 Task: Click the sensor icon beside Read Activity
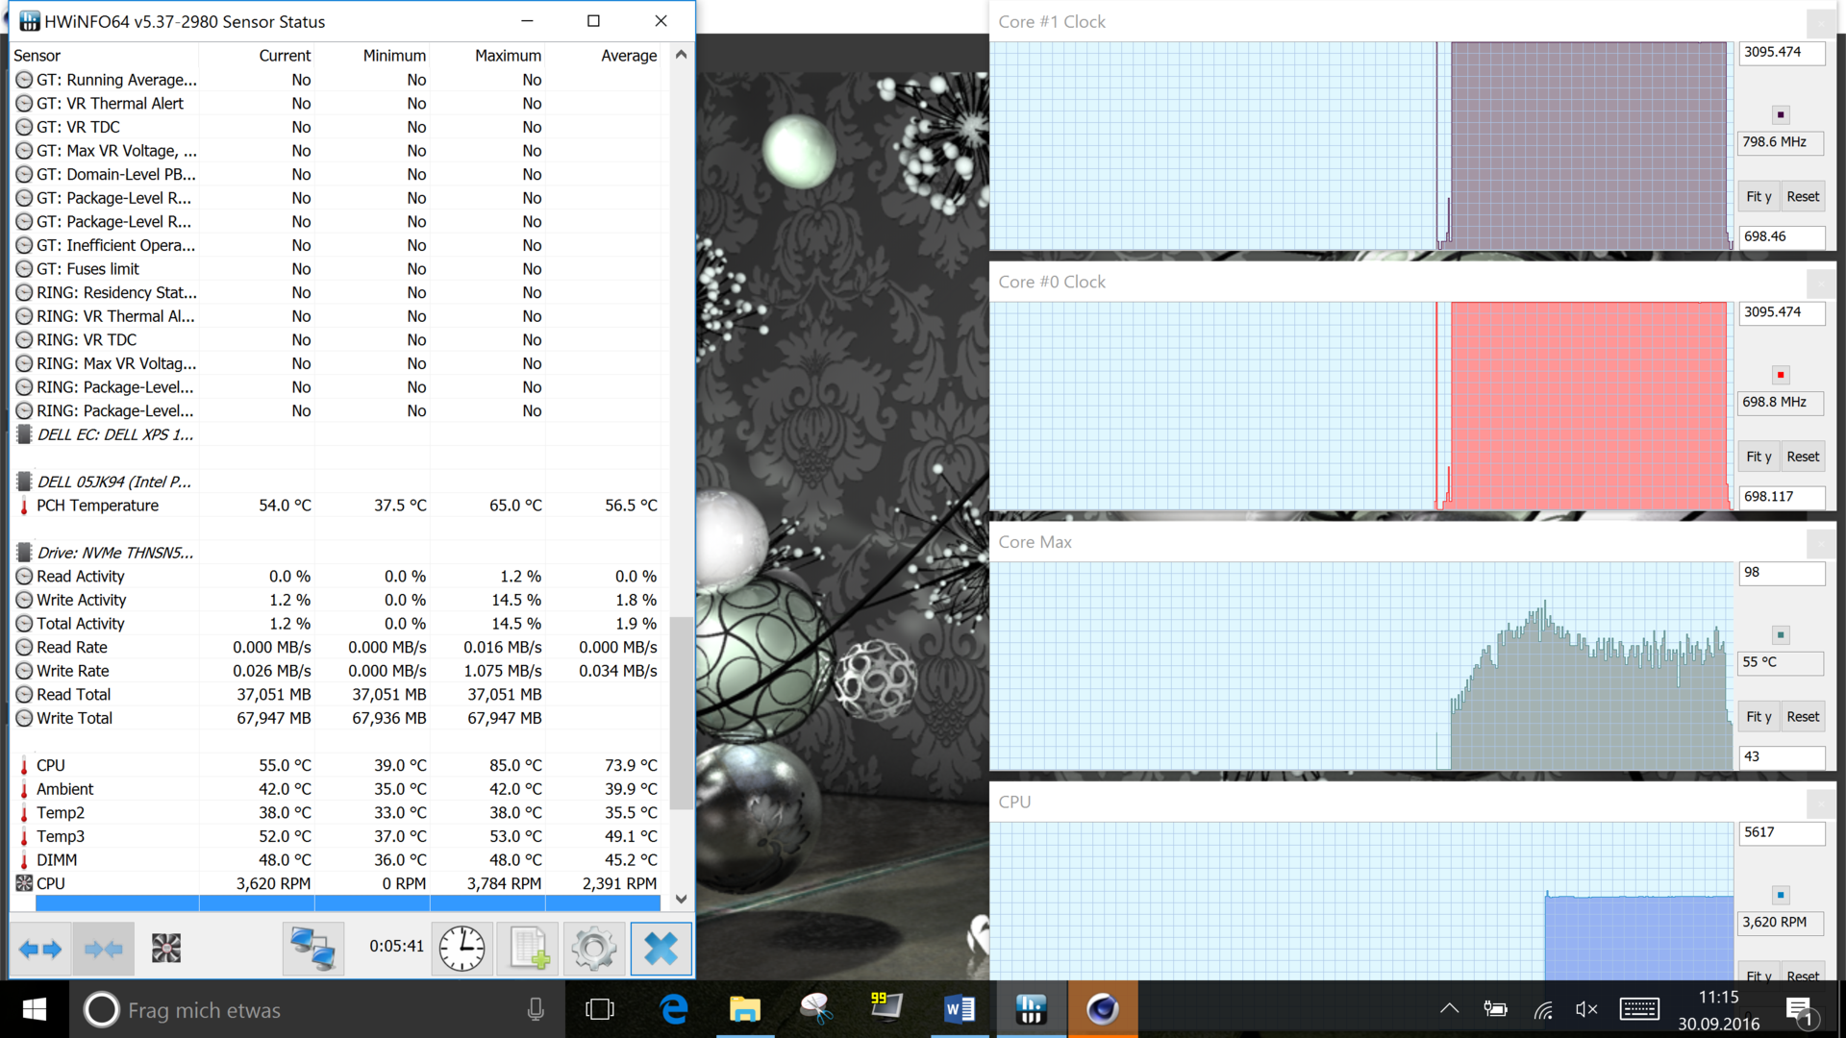[x=24, y=577]
